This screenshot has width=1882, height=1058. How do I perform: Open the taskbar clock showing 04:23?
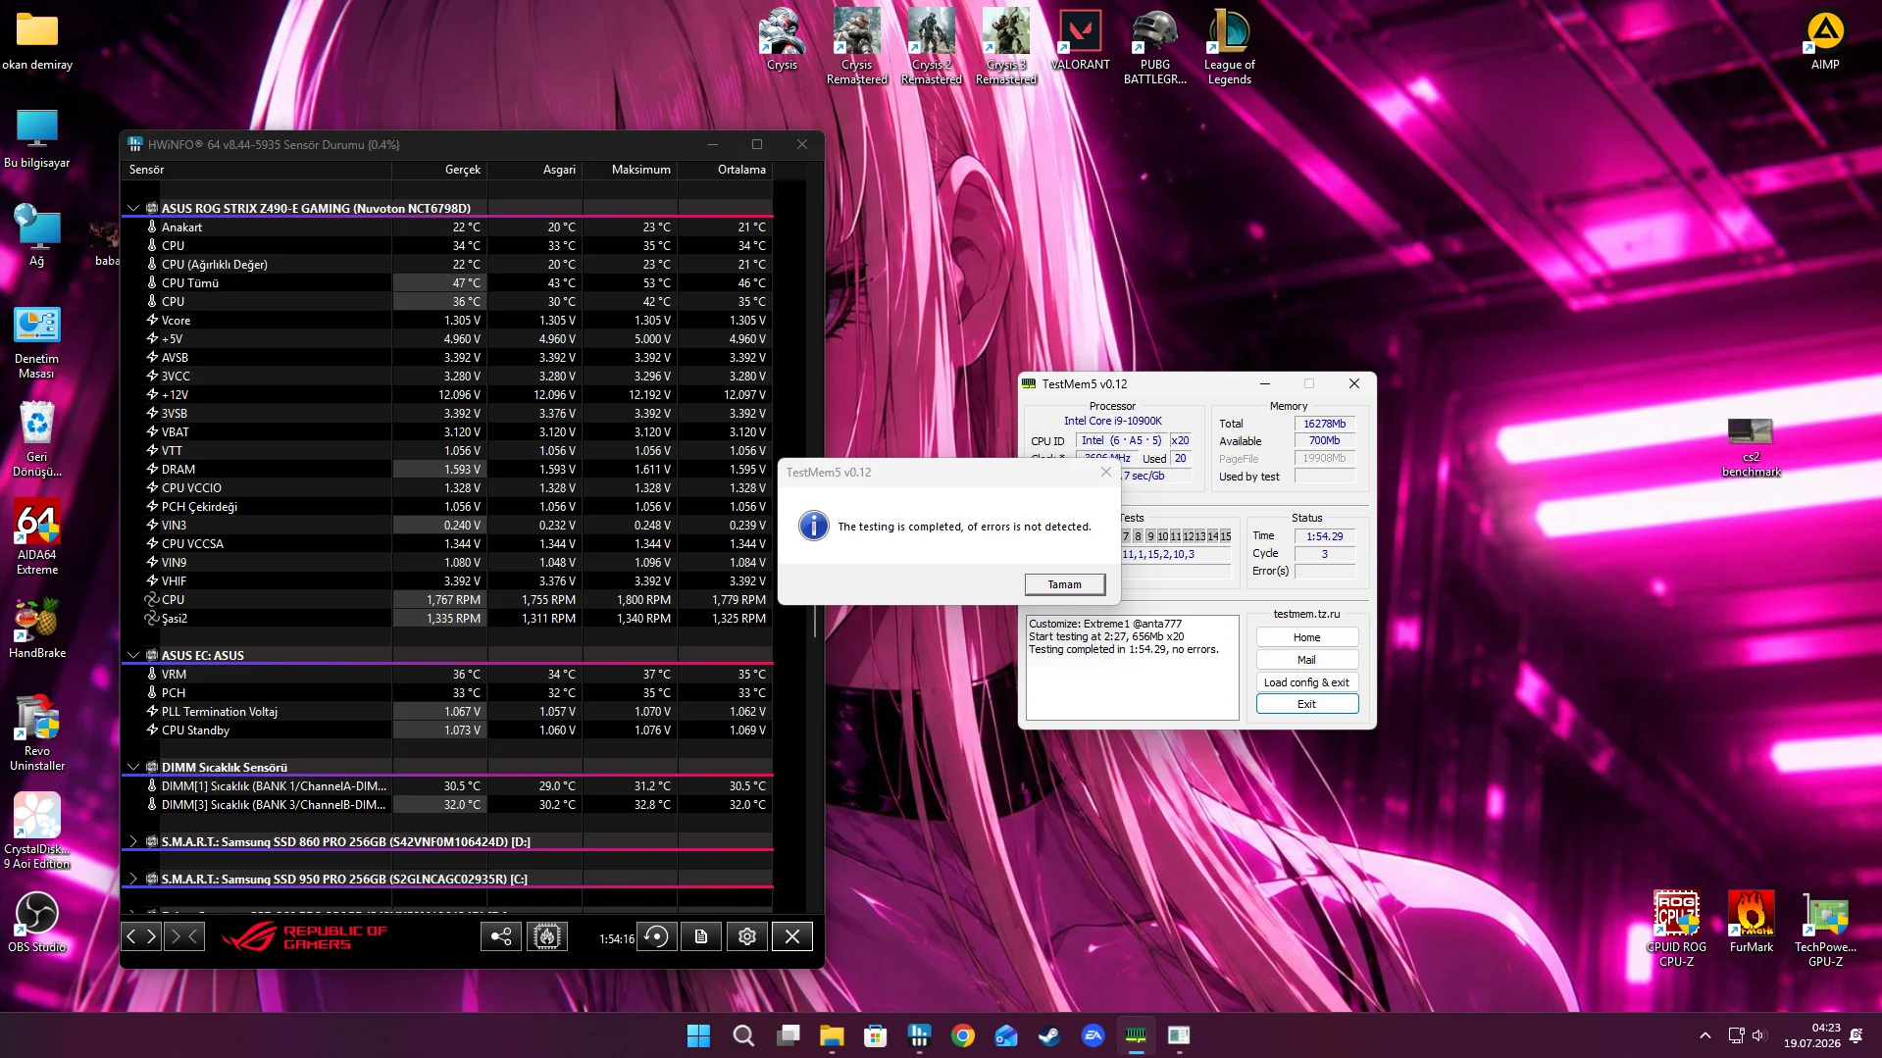[x=1811, y=1035]
